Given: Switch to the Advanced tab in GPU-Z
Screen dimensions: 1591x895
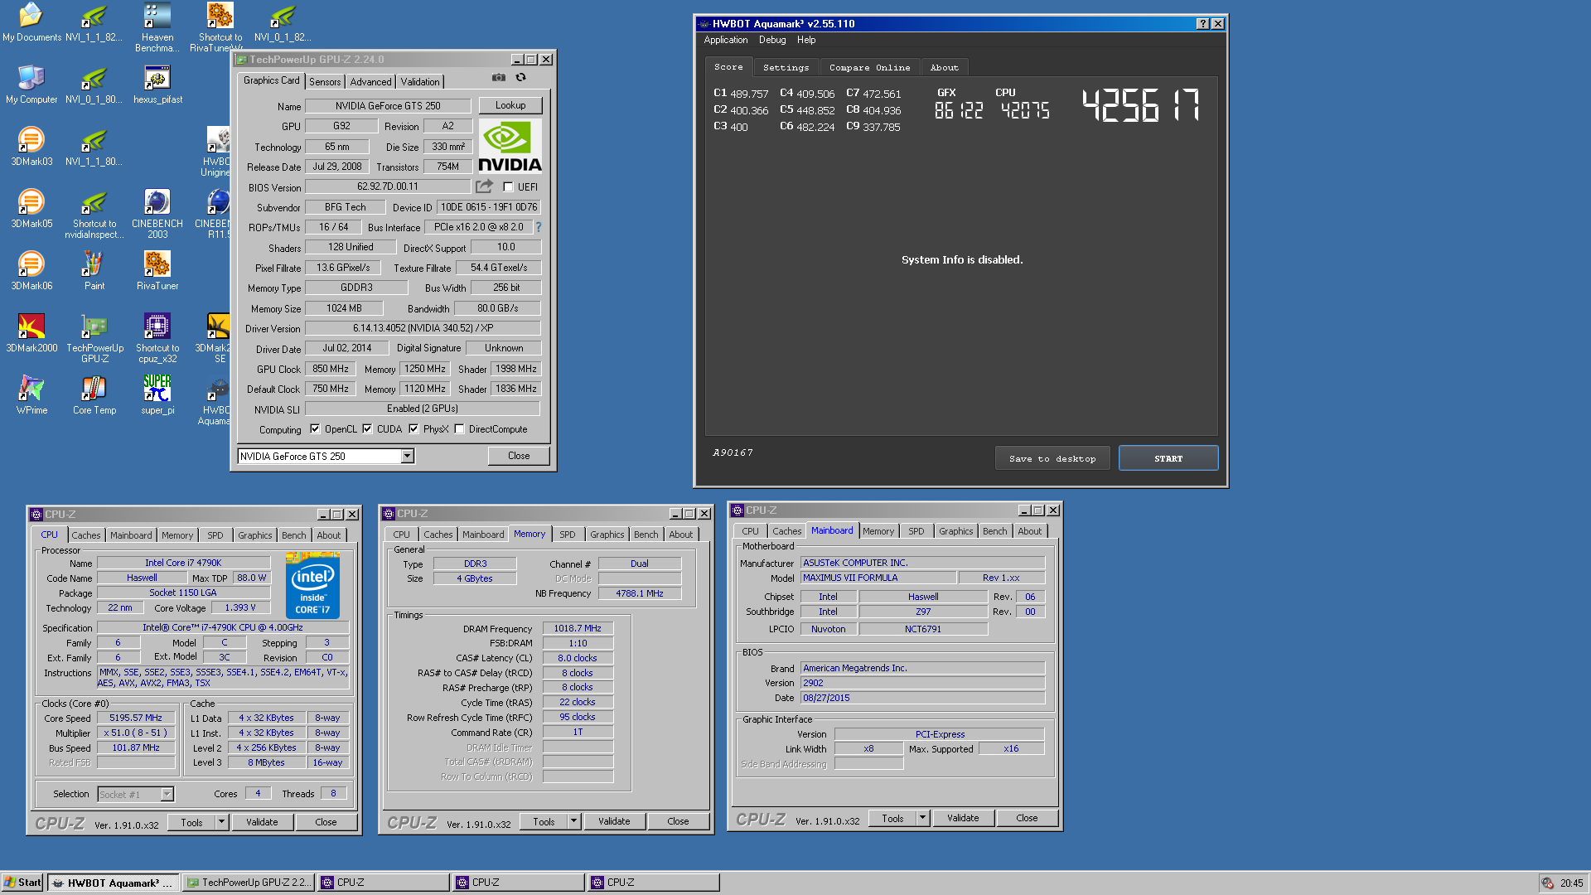Looking at the screenshot, I should [x=370, y=82].
